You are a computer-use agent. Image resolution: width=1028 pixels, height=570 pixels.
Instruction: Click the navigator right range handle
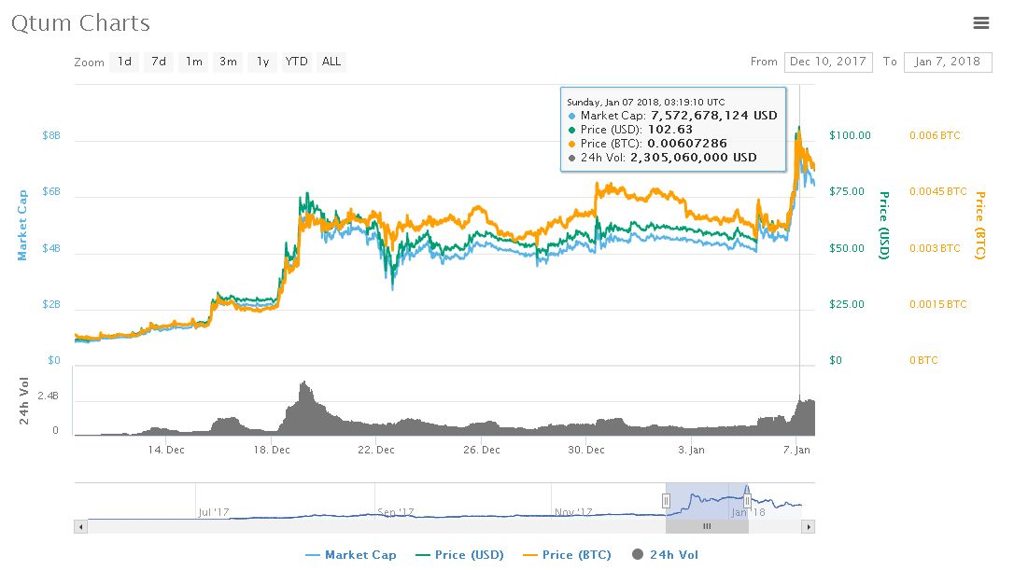coord(747,501)
